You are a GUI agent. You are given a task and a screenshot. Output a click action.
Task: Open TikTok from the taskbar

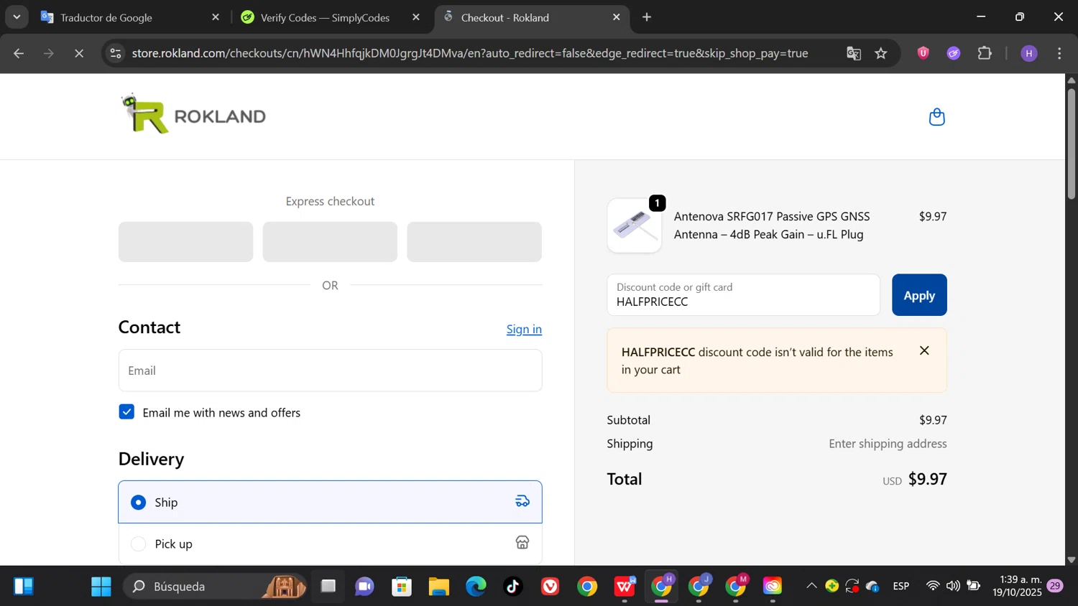pos(513,587)
